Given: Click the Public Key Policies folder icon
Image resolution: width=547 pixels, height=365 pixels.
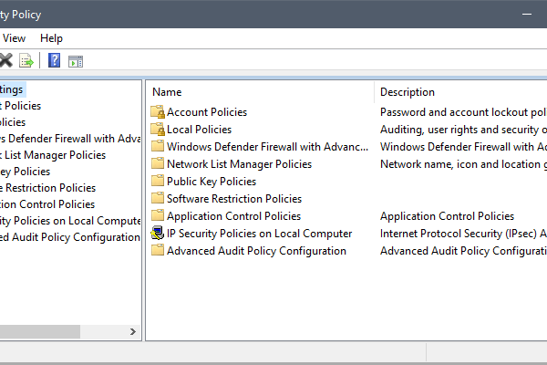Looking at the screenshot, I should [x=158, y=181].
